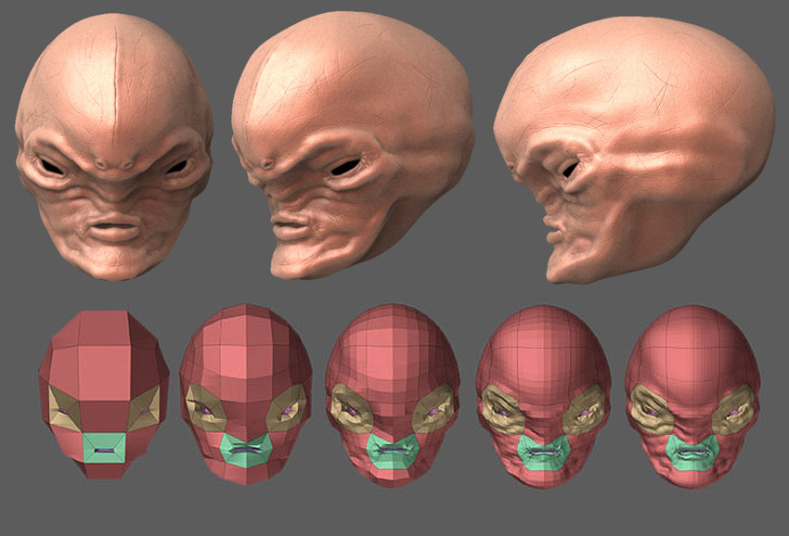Click the open mouth of front-facing sculpted head

113,225
